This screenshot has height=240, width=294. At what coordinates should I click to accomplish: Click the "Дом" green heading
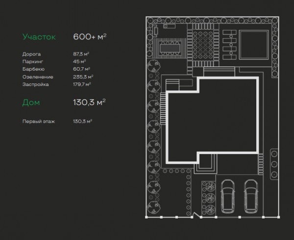31,103
